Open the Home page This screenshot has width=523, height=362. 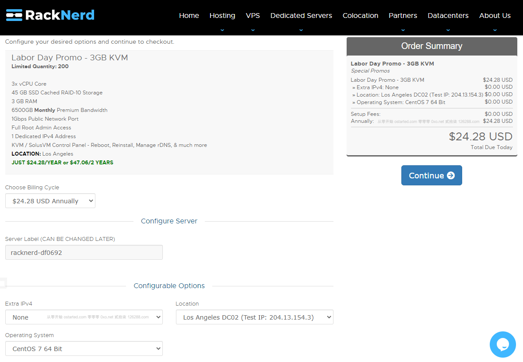point(189,15)
